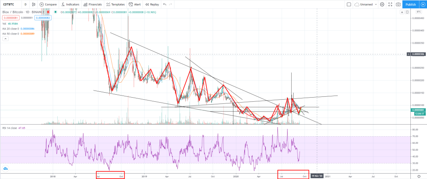Create a new Alert
The height and width of the screenshot is (179, 427).
[x=135, y=4]
